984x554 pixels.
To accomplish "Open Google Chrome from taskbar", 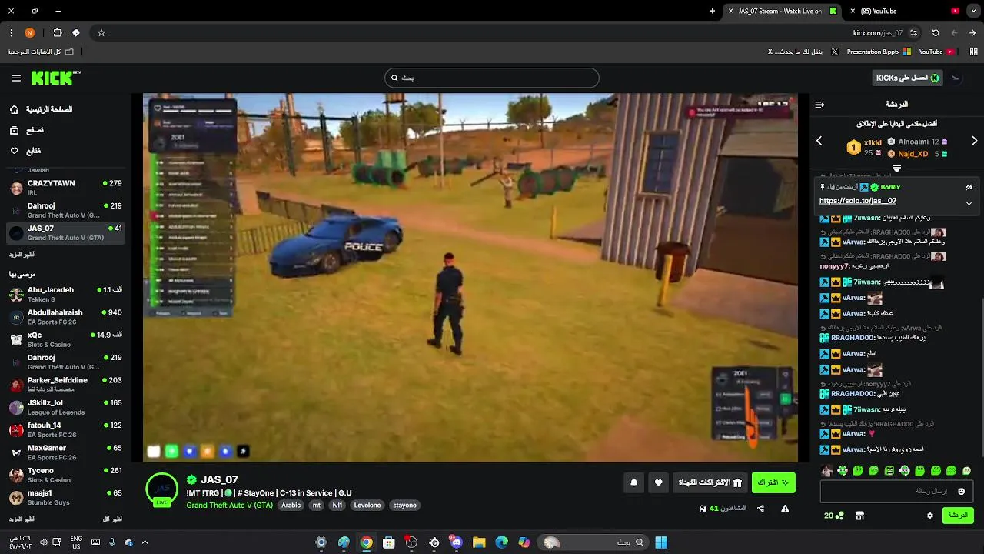I will pyautogui.click(x=367, y=542).
